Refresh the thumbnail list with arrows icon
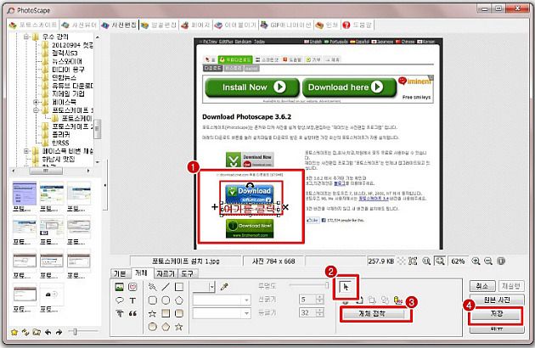Viewport: 535px width, 348px height. tap(25, 332)
